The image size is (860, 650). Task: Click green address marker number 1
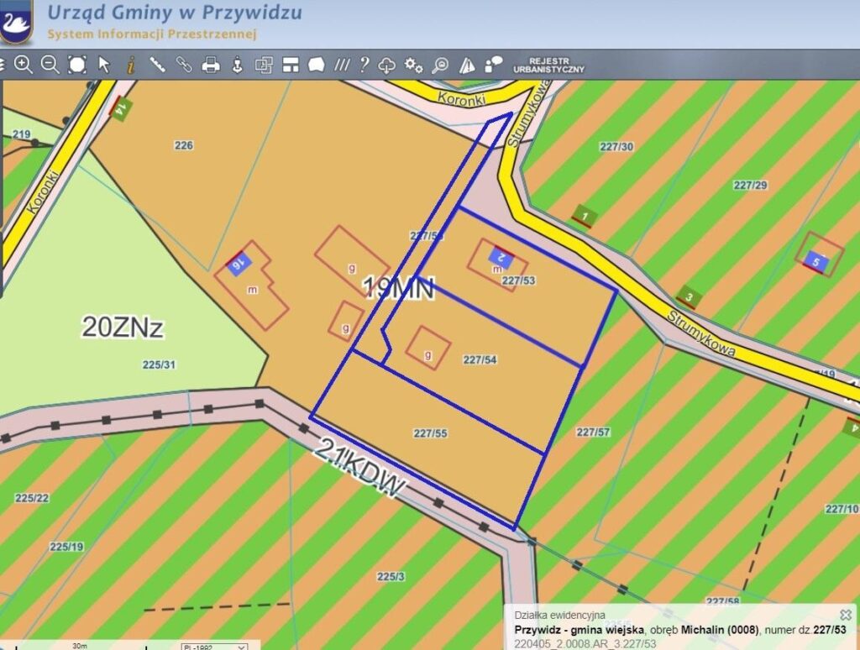click(x=585, y=216)
